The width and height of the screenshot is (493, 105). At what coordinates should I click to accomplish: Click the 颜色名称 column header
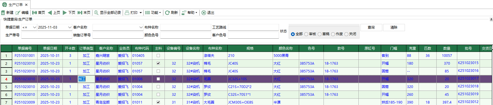(286, 48)
